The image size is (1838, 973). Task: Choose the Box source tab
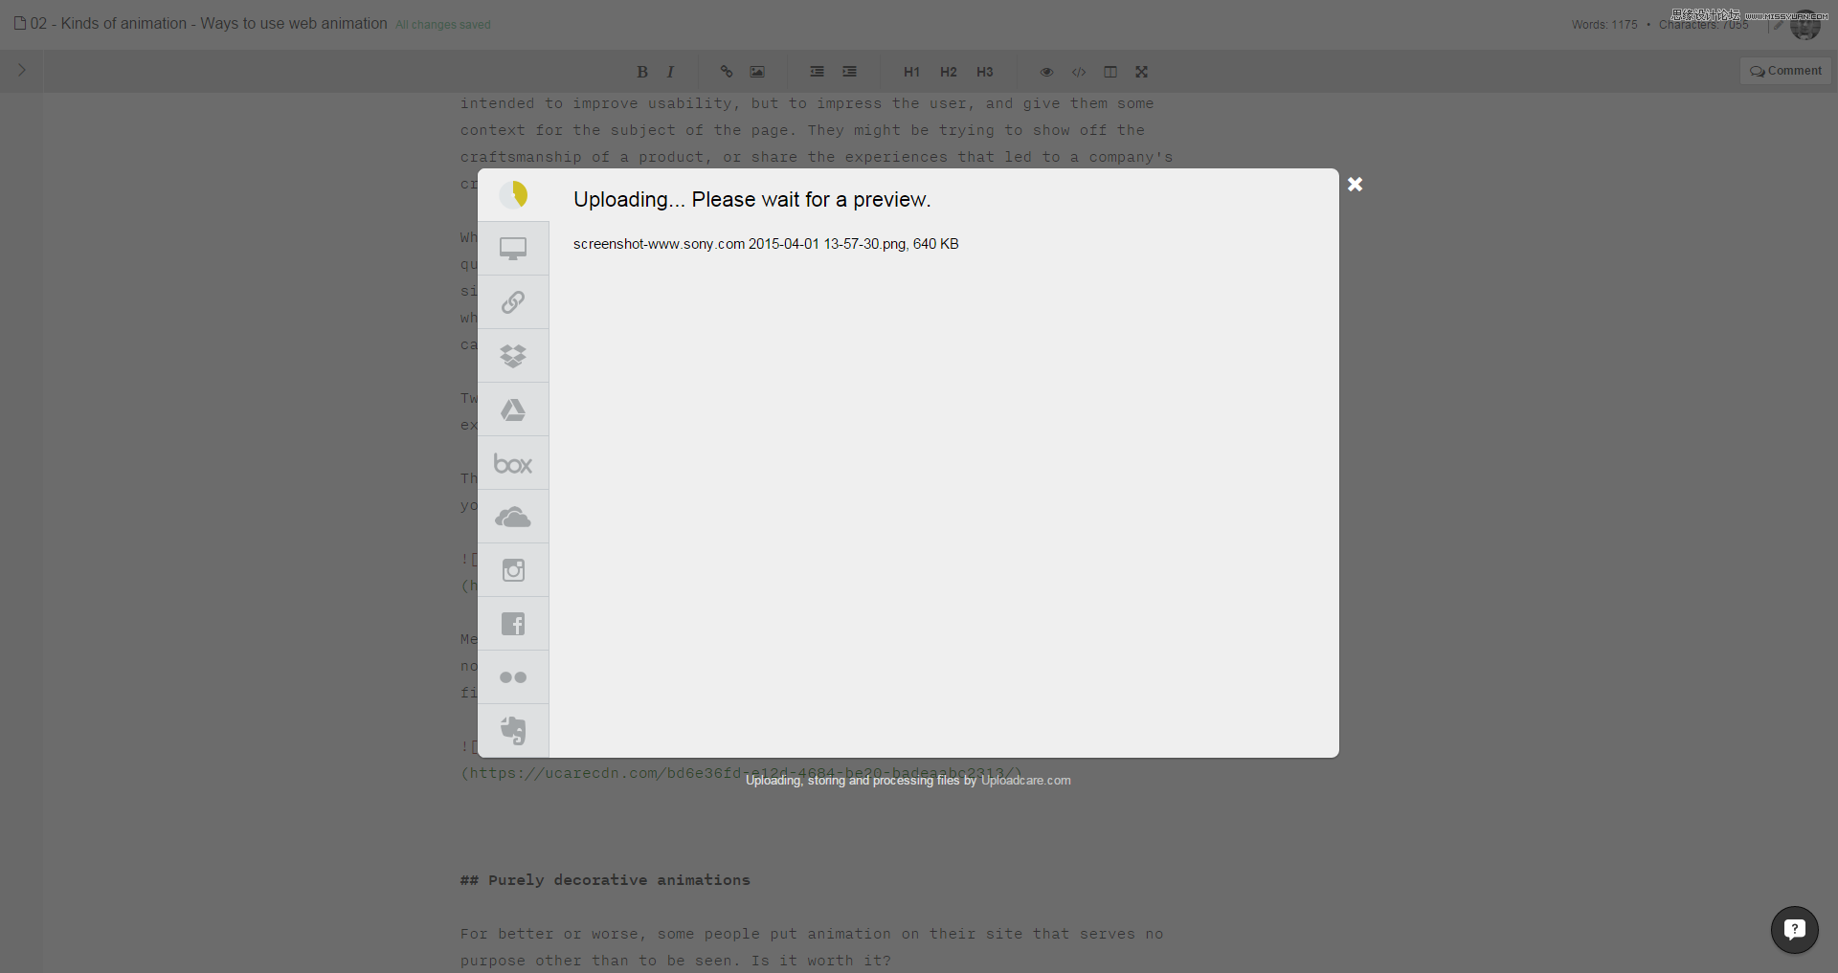[x=513, y=463]
